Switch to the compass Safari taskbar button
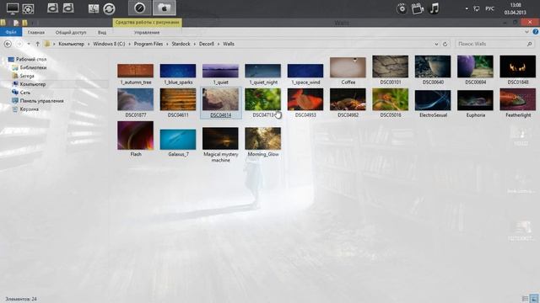 click(x=139, y=8)
